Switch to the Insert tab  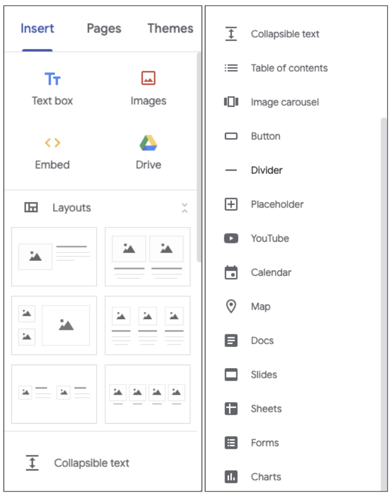37,28
